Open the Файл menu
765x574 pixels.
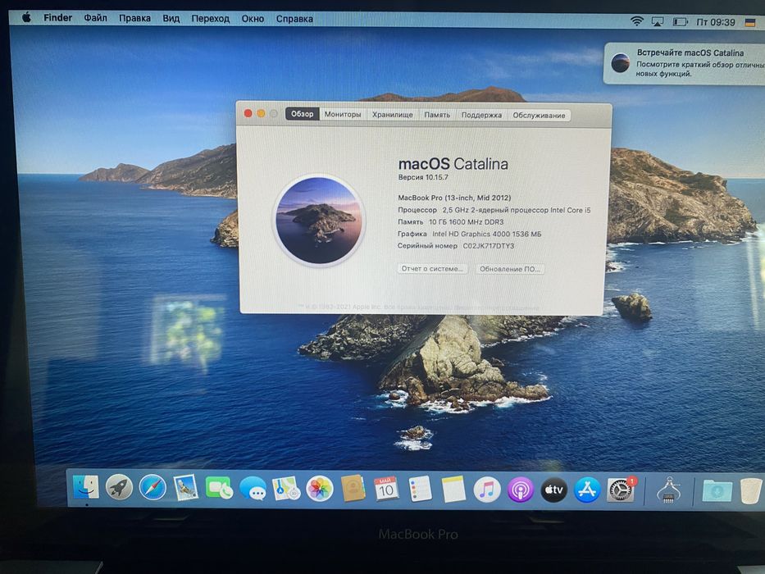(95, 18)
